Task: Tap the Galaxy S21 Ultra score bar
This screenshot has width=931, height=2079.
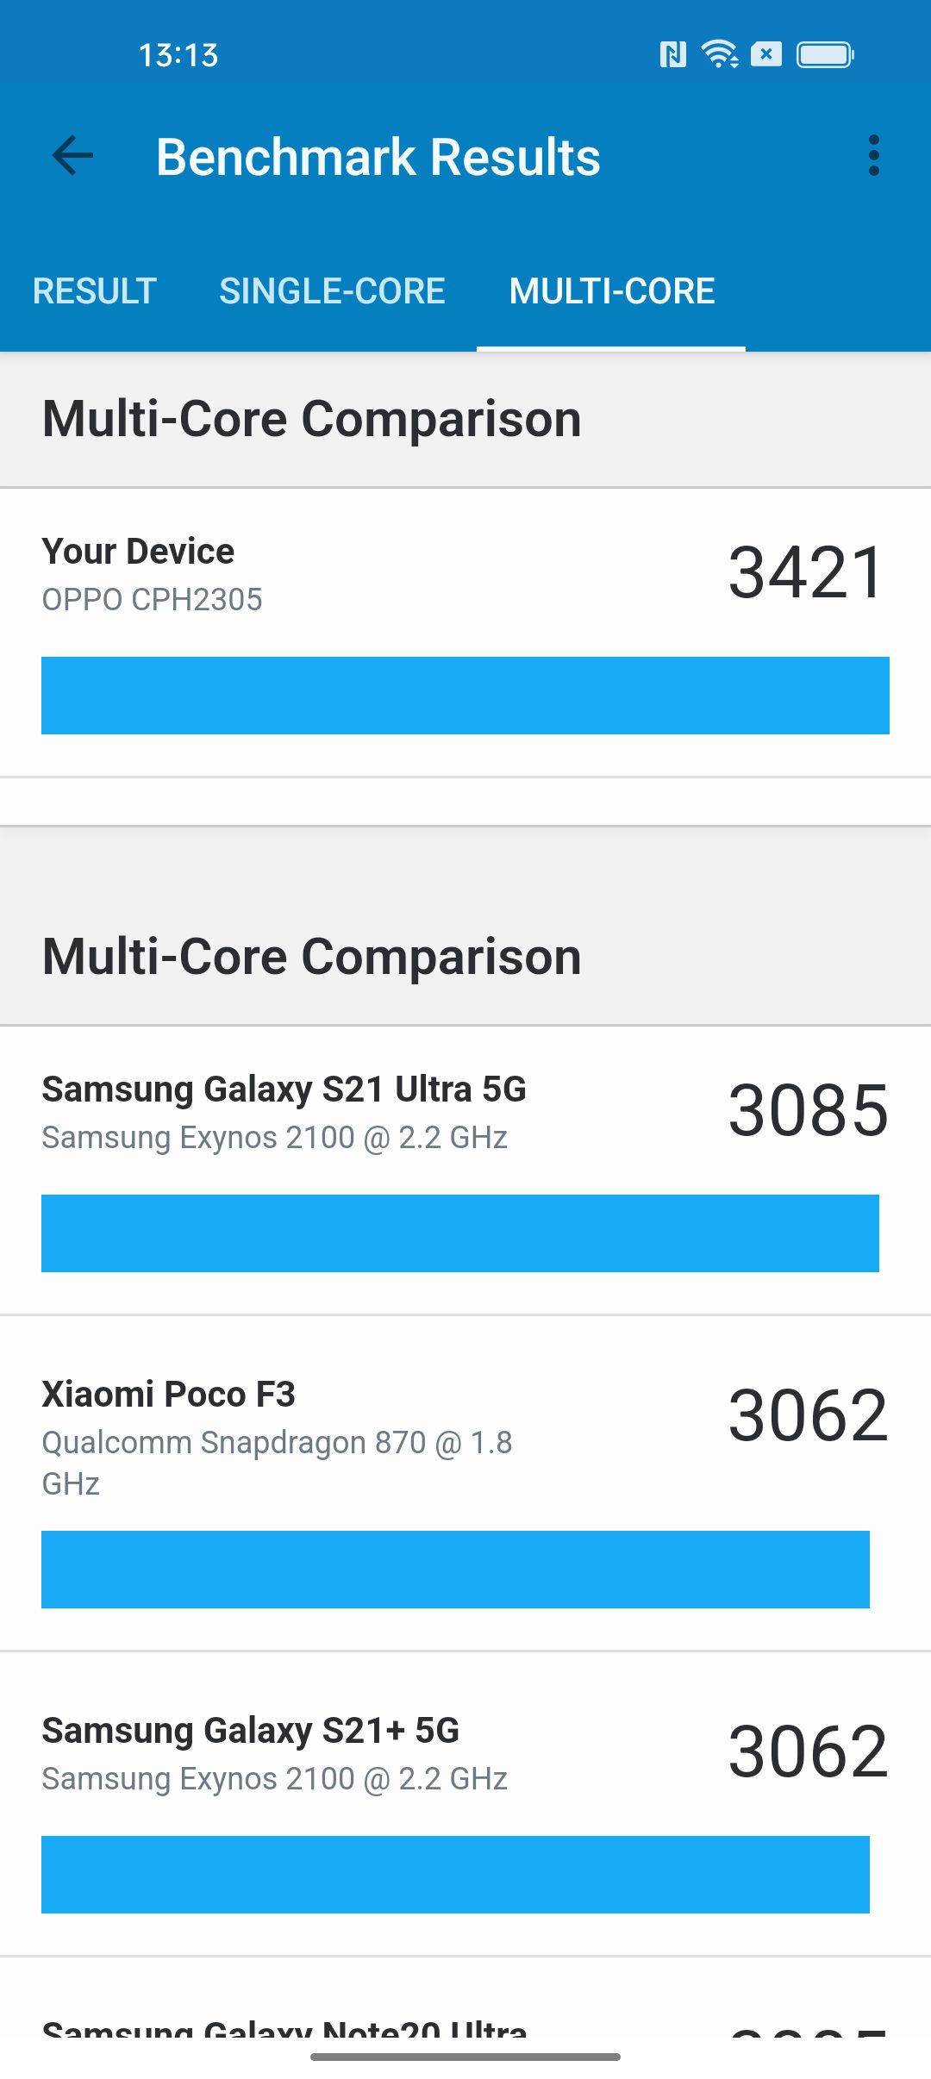Action: point(460,1233)
